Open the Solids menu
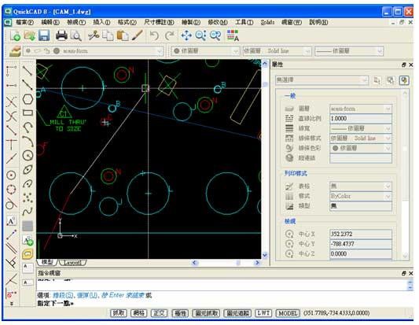 coord(267,22)
